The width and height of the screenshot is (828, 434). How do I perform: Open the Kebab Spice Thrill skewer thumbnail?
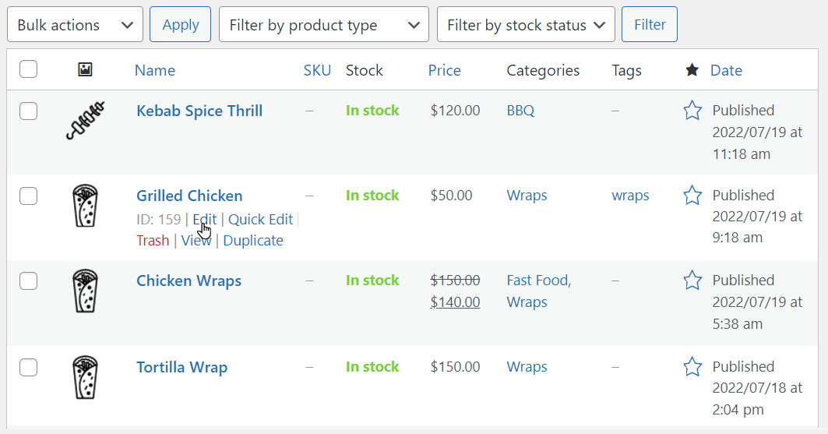click(x=85, y=120)
